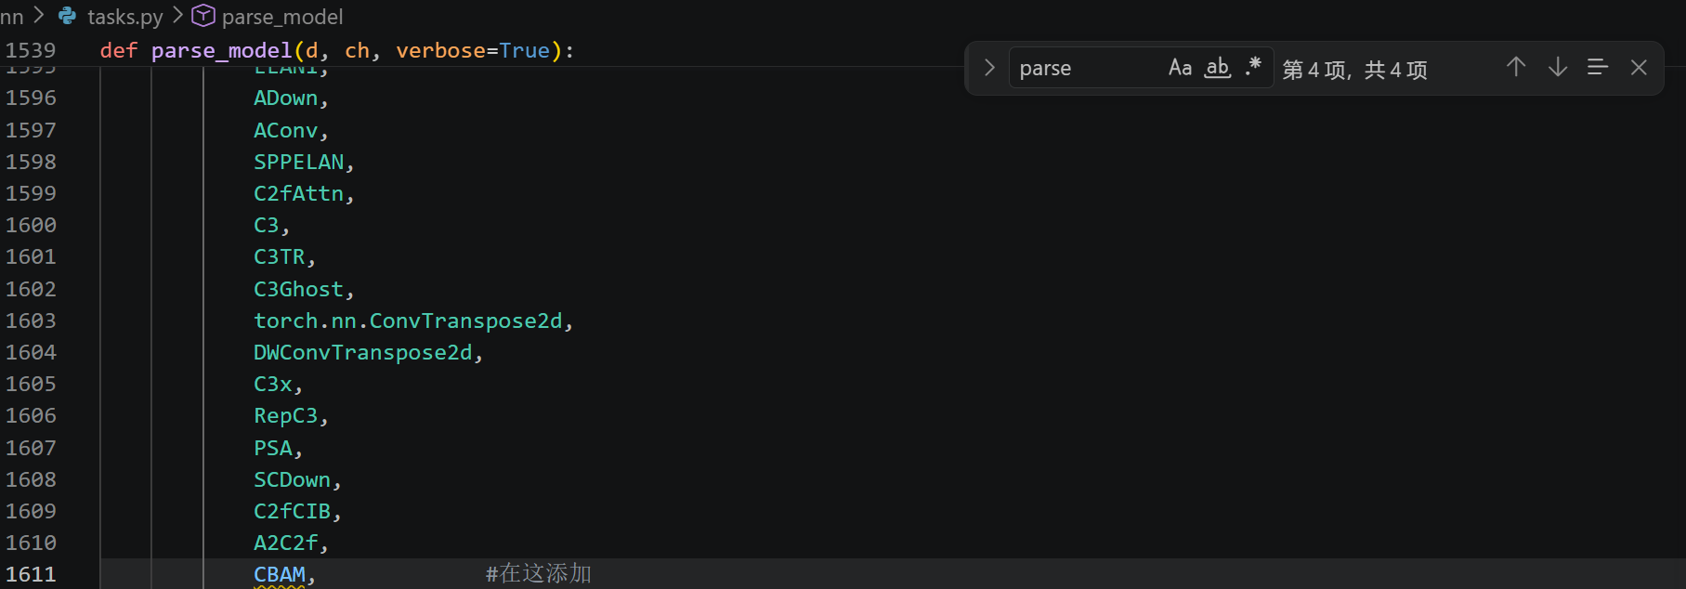This screenshot has width=1686, height=589.
Task: Open parse_model breadcrumb symbol
Action: (282, 17)
